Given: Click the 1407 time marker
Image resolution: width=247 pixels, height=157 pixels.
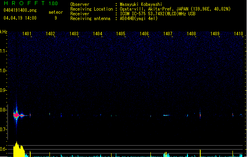Looking at the screenshot, I should (168, 34).
